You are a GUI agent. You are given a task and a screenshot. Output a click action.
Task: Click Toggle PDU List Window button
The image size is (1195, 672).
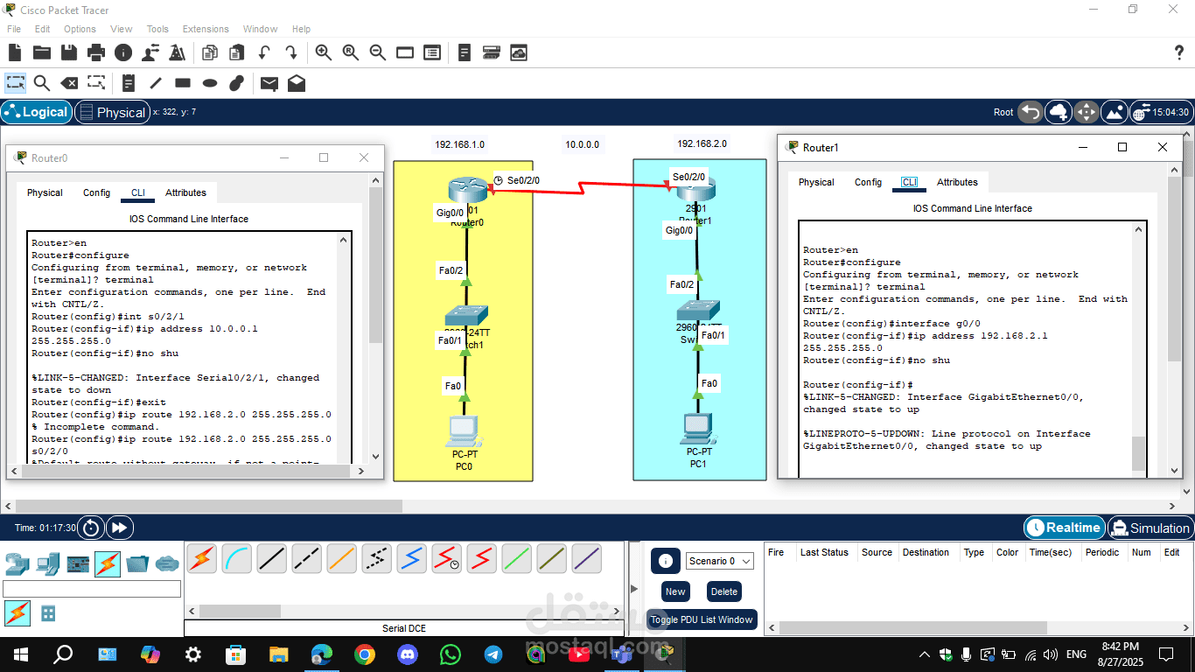pyautogui.click(x=702, y=619)
